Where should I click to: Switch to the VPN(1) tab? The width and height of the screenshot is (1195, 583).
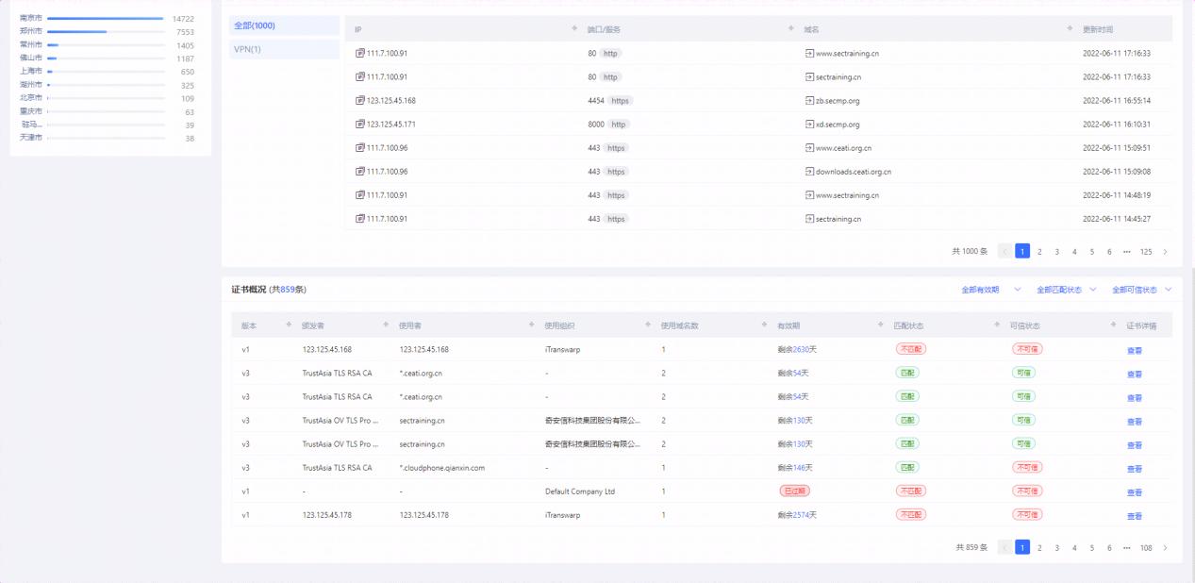(247, 49)
